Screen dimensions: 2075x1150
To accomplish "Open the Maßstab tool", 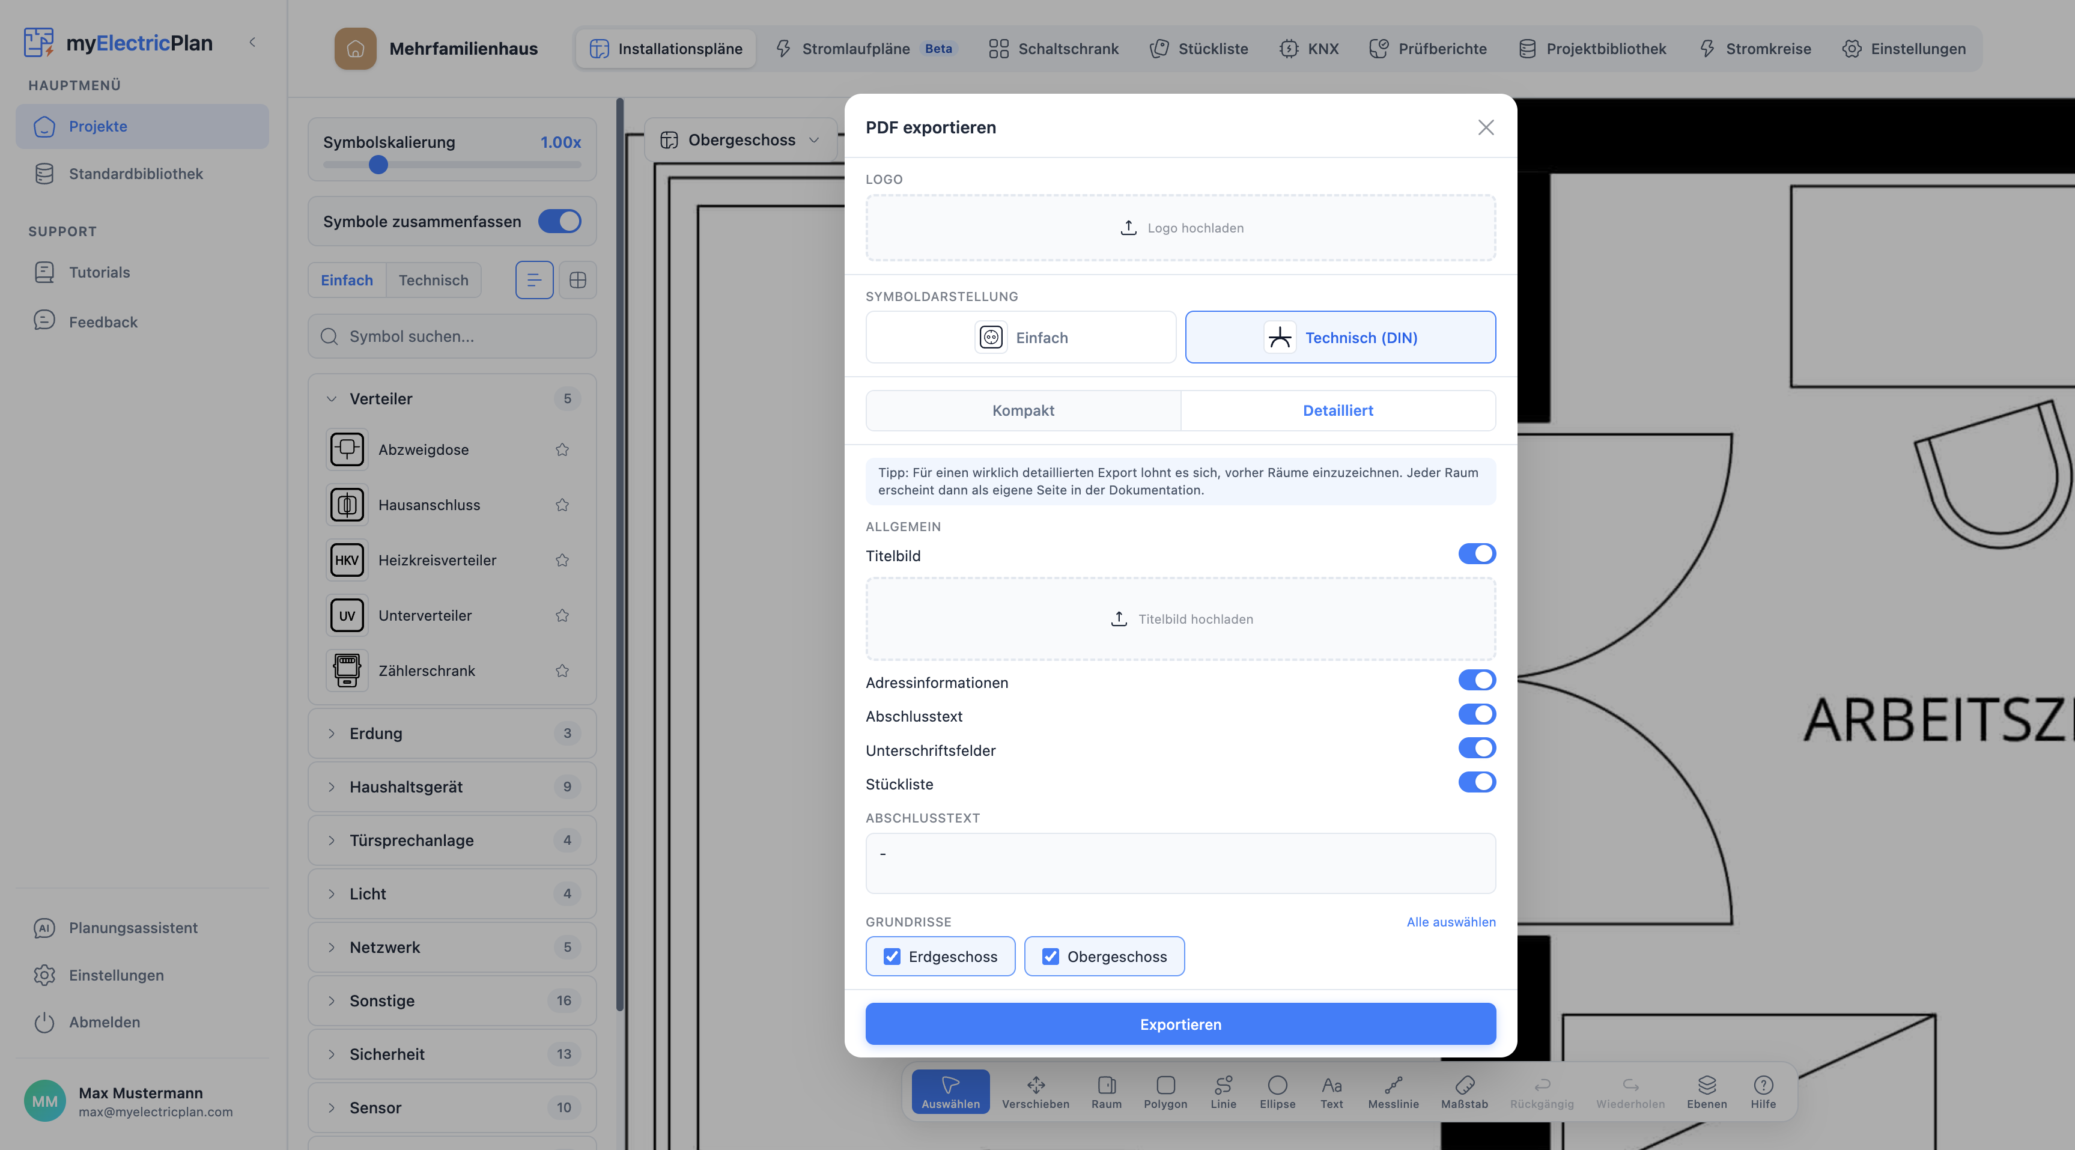I will pyautogui.click(x=1465, y=1091).
